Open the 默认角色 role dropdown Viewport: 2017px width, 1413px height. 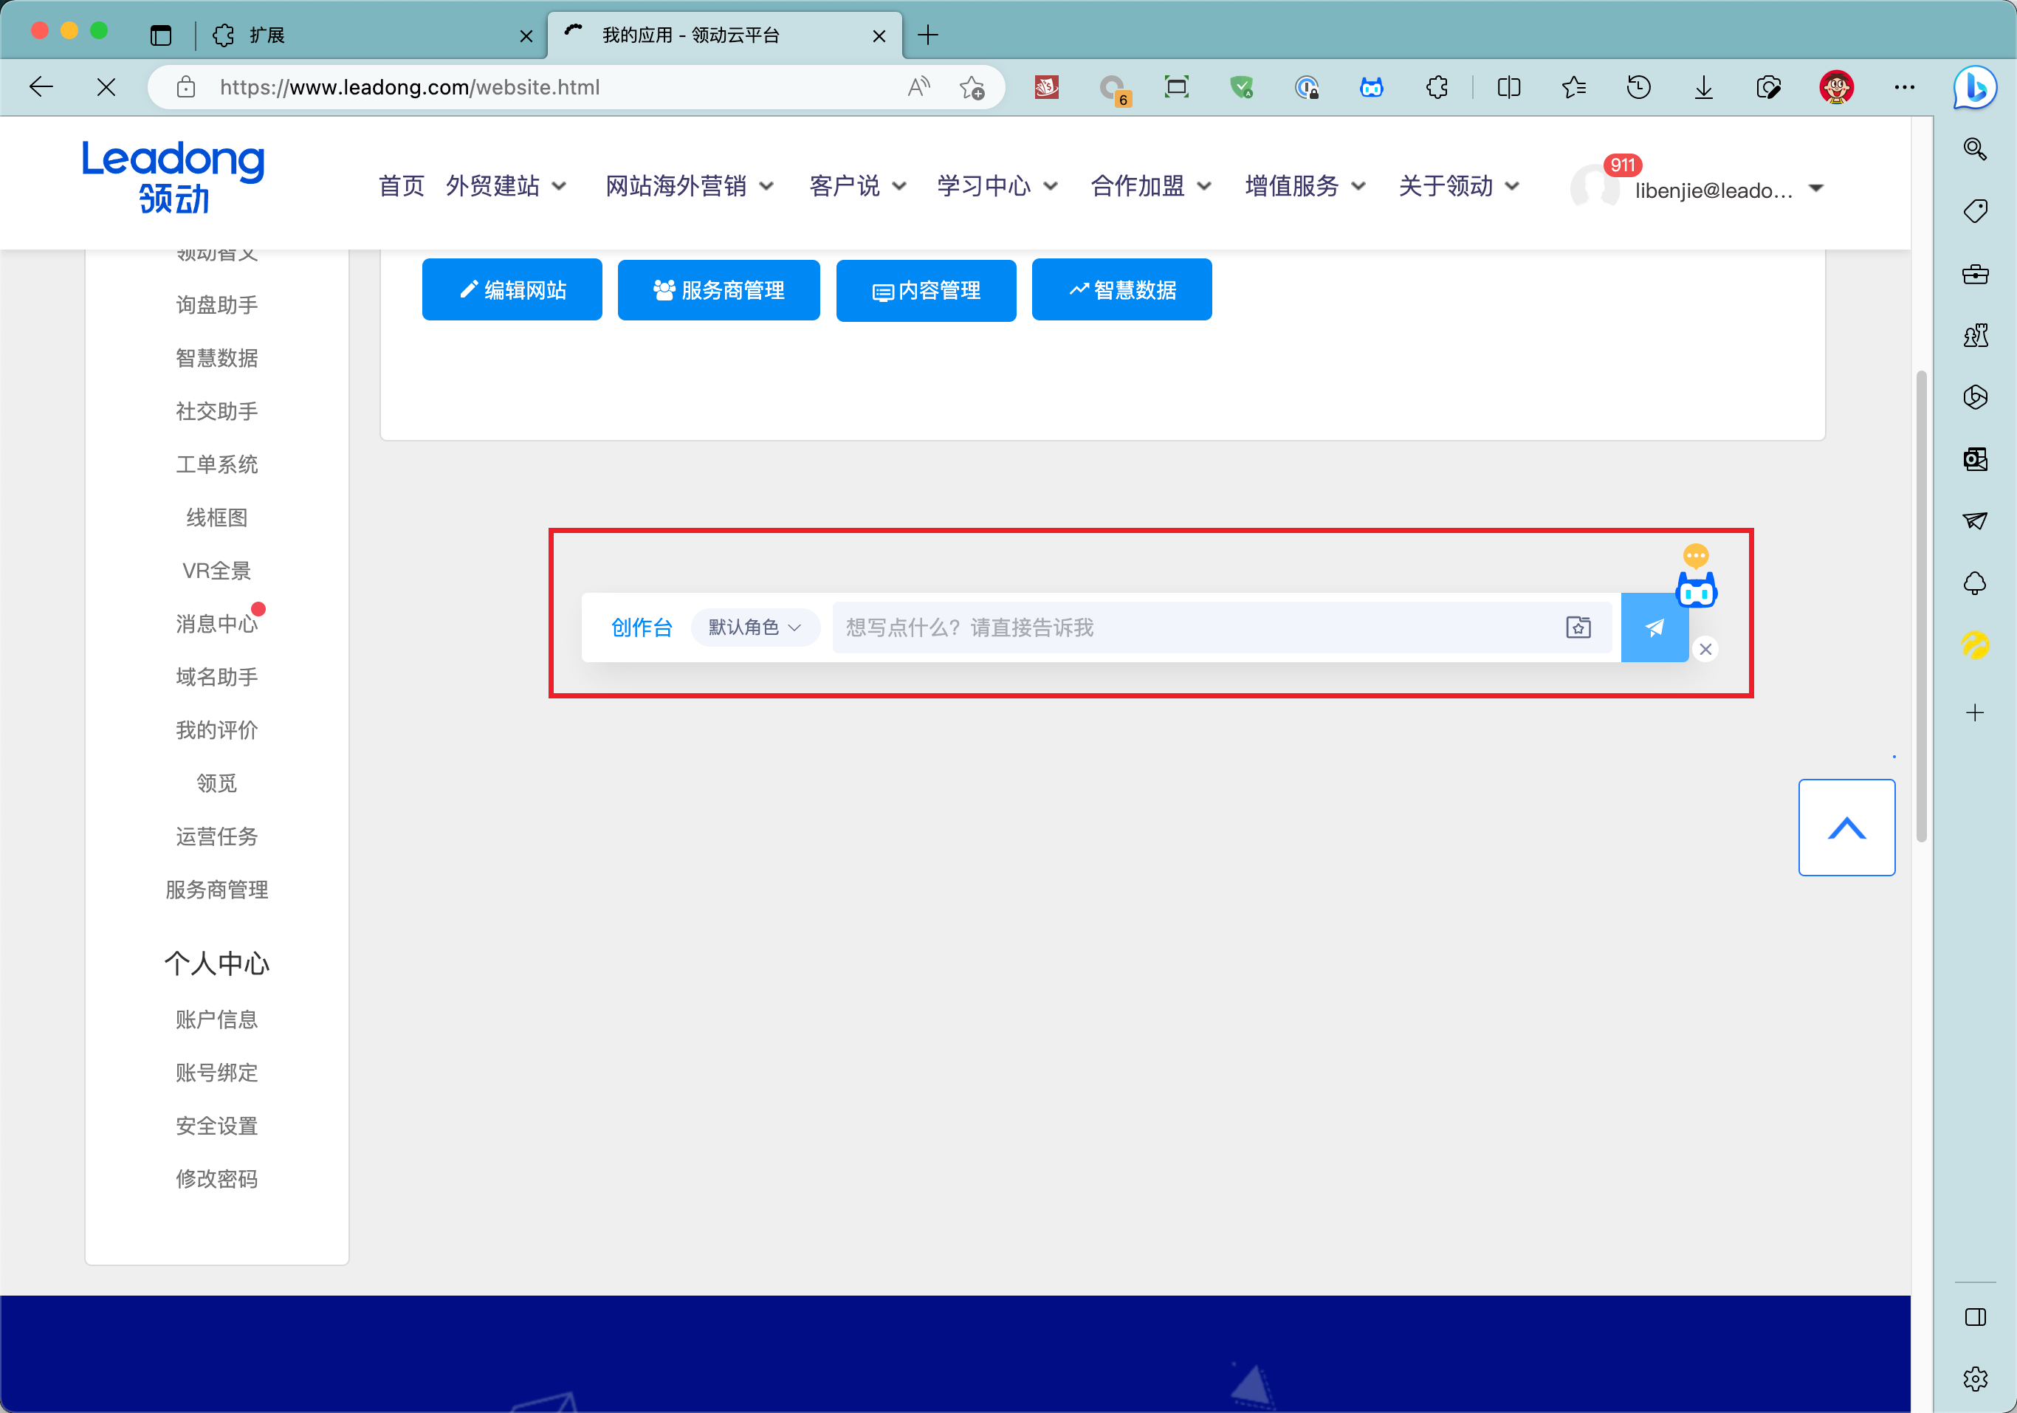[755, 627]
